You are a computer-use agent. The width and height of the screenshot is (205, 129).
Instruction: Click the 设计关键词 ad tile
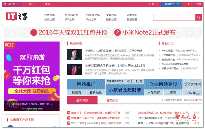pos(192,84)
